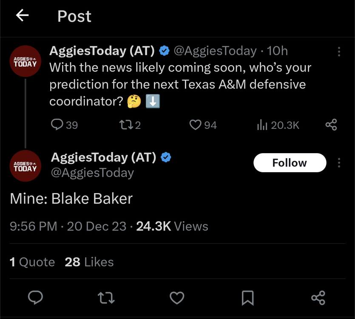Click the share icon on the bottom action bar
This screenshot has height=319, width=355.
318,298
